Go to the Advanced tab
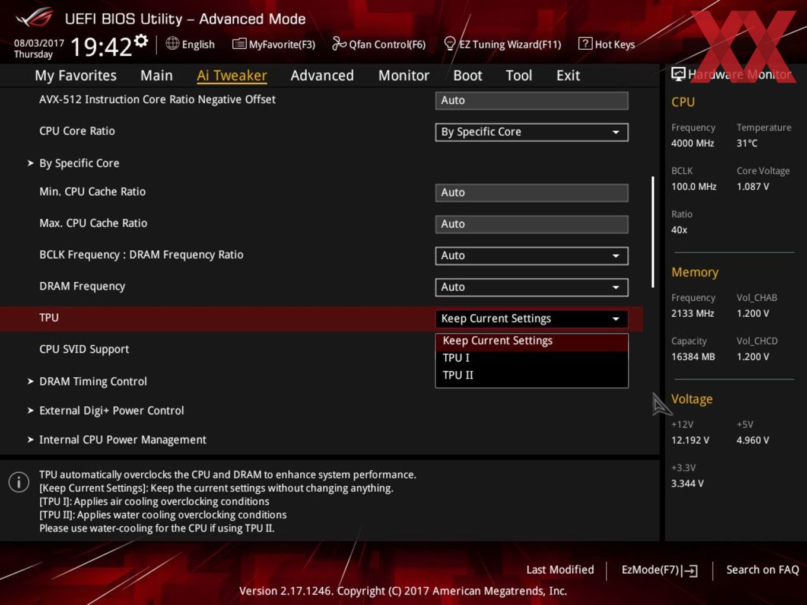807x605 pixels. click(x=322, y=75)
